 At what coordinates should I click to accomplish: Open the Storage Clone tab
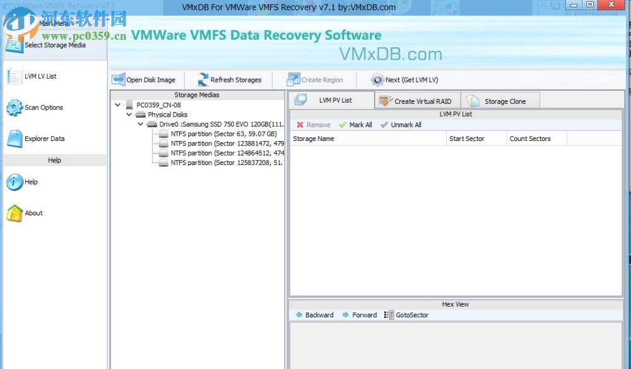pyautogui.click(x=500, y=99)
